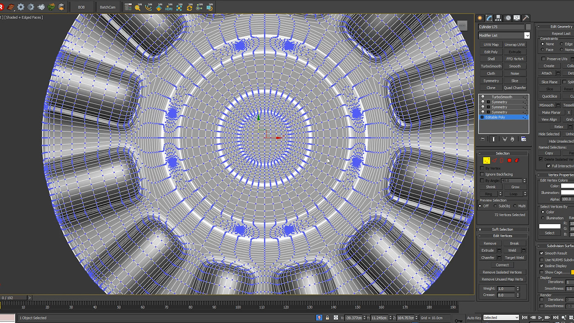Click Make Unique stack icon
This screenshot has width=574, height=323.
(x=505, y=139)
